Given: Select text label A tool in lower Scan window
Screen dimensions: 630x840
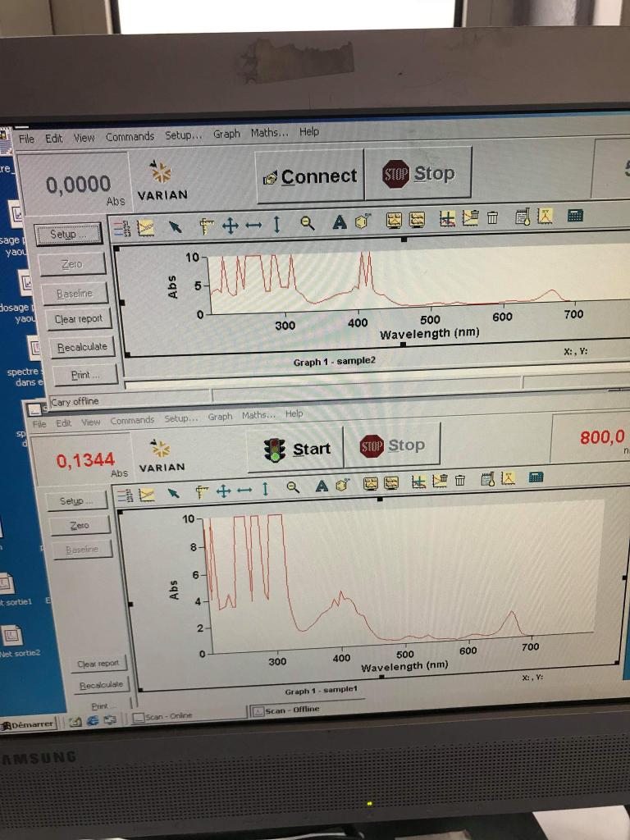Looking at the screenshot, I should pyautogui.click(x=322, y=486).
